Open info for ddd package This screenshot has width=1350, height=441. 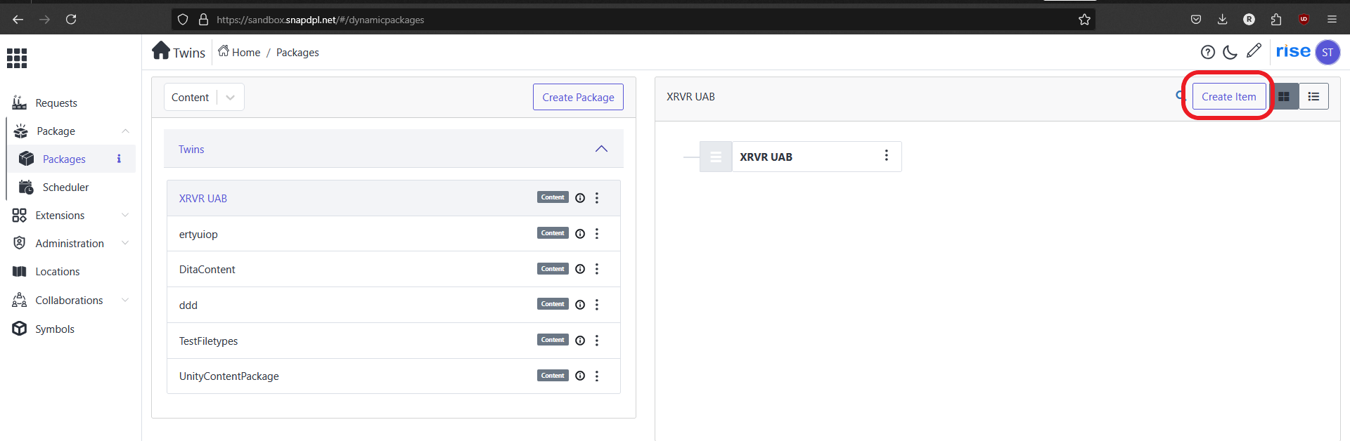[580, 305]
